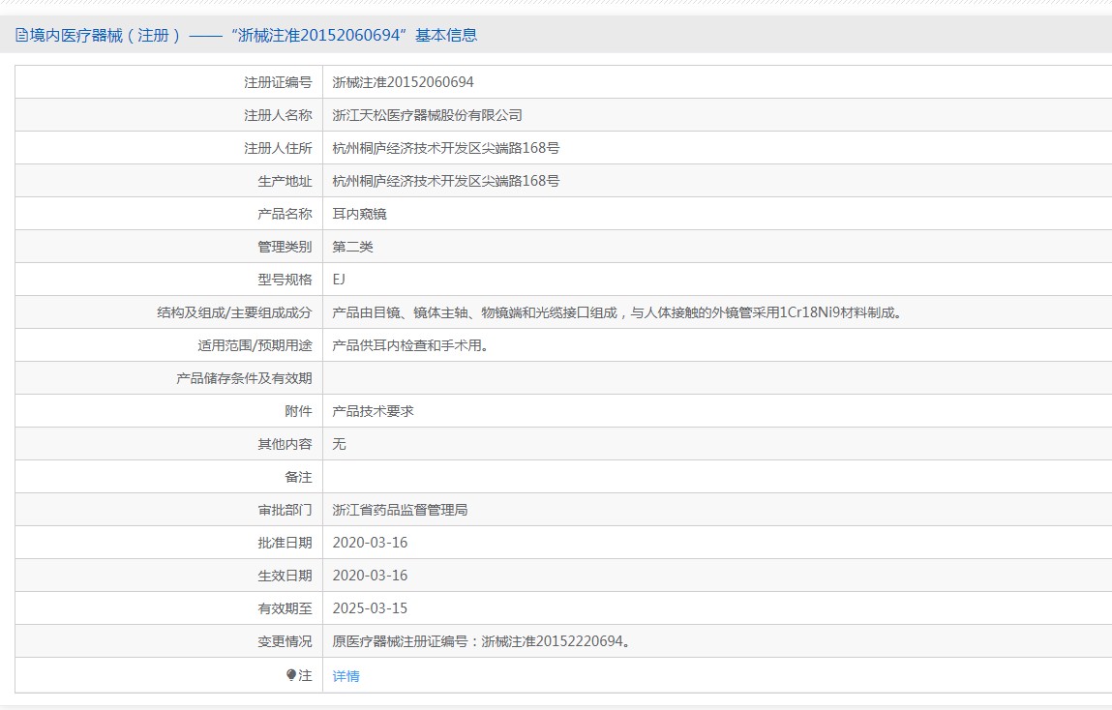Viewport: 1112px width, 710px height.
Task: Select the 无 value in 其他内容 row
Action: [339, 444]
